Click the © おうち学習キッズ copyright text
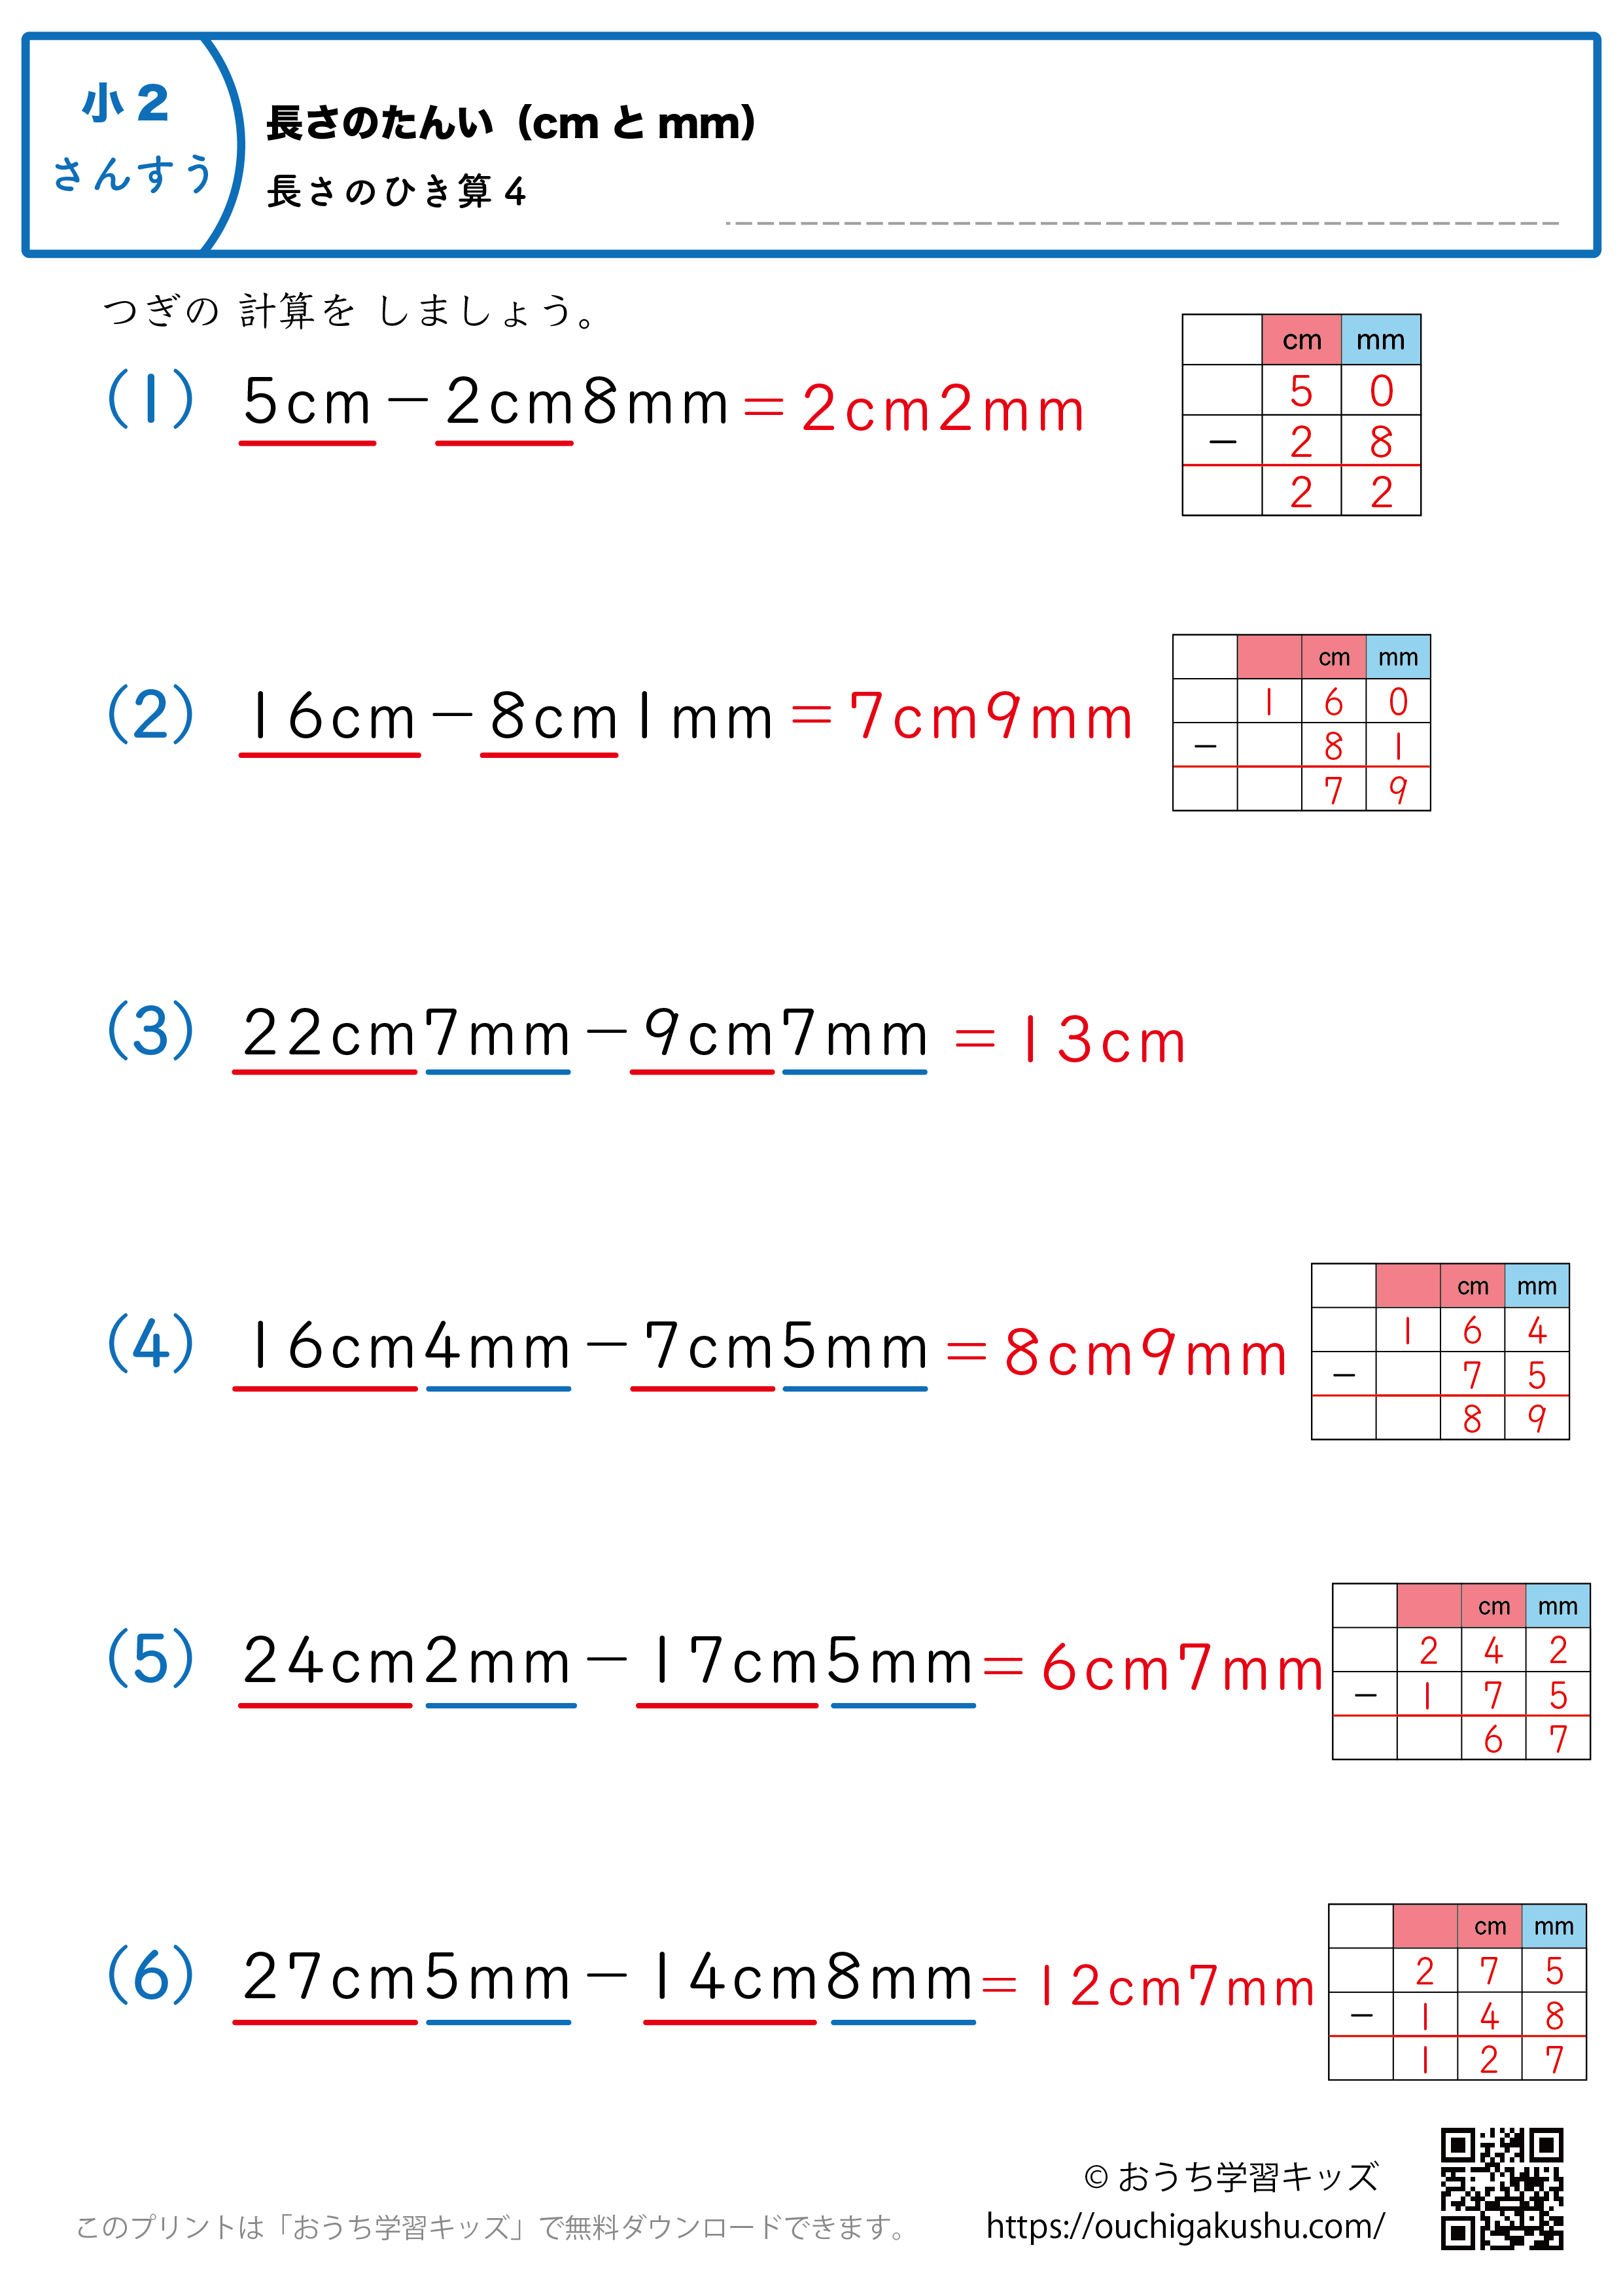Screen dimensions: 1623x2296 (1231, 2177)
